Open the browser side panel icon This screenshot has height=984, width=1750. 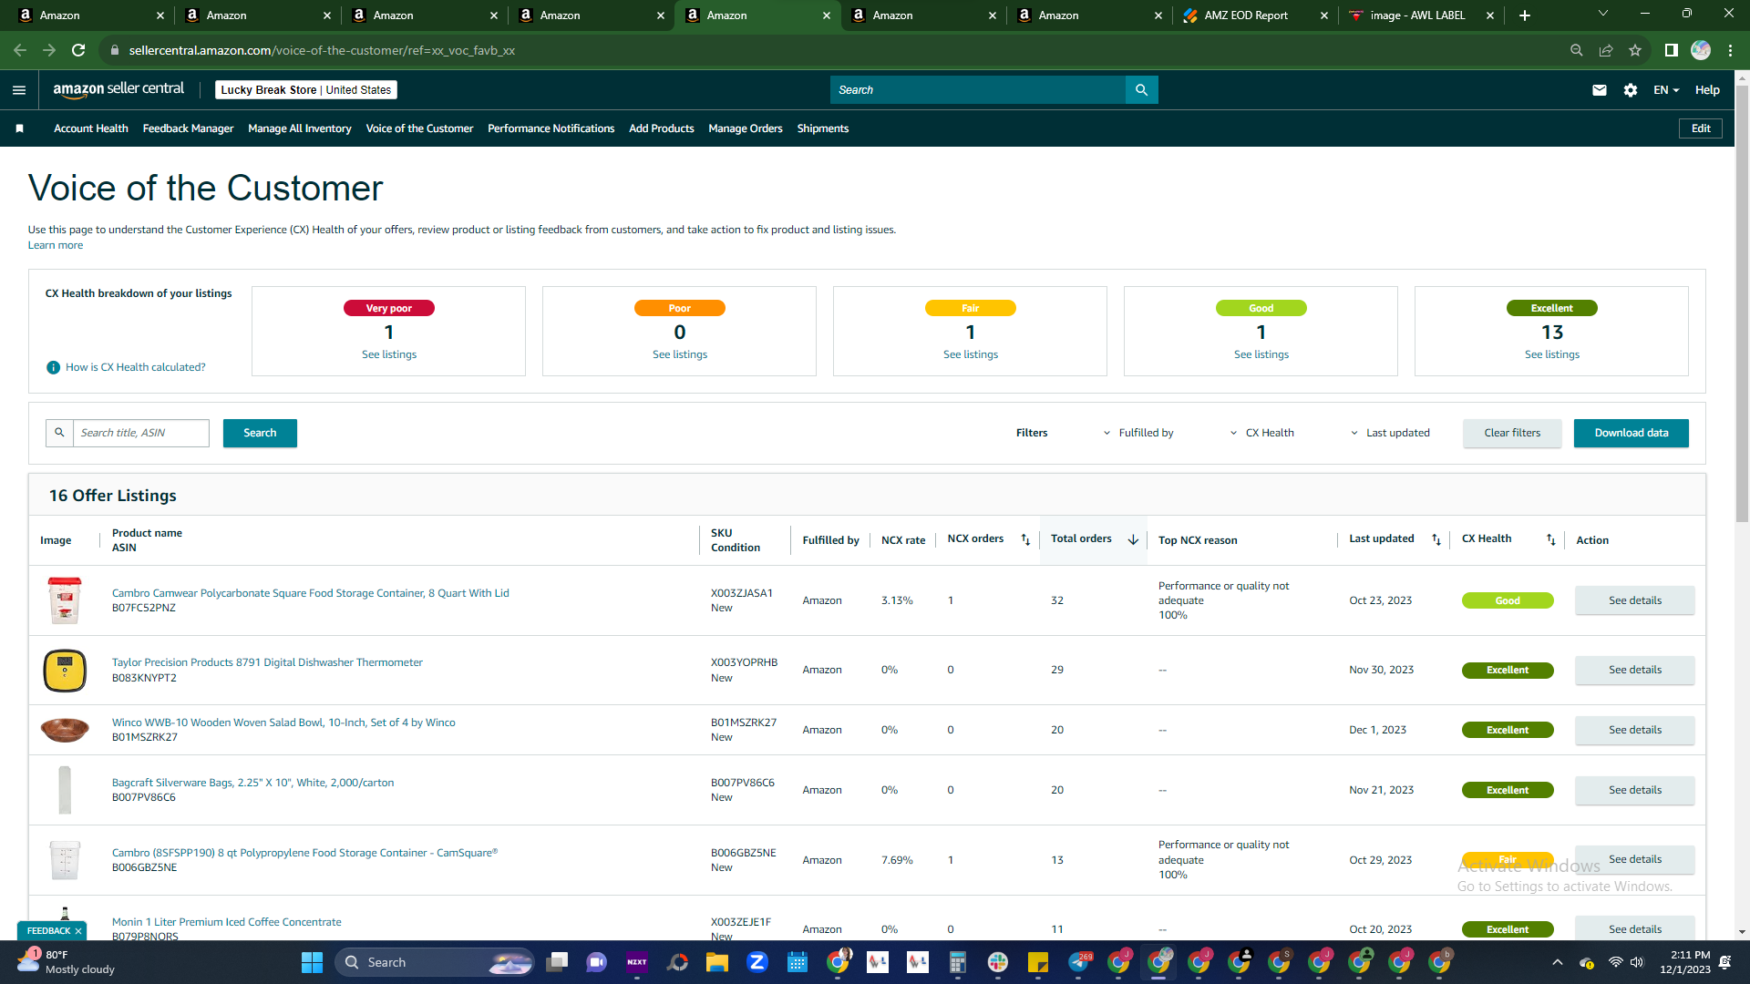1672,50
